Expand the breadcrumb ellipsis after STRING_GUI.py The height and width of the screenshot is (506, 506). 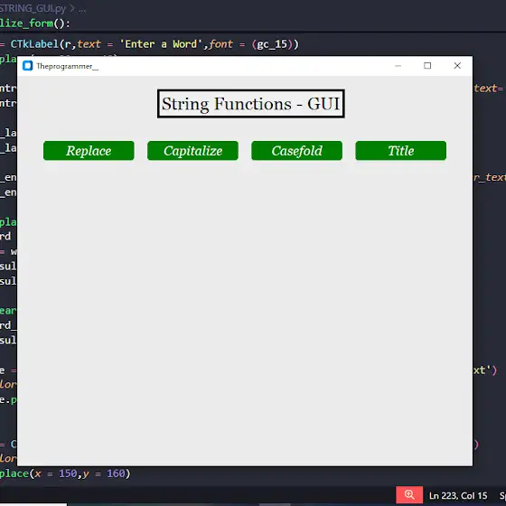82,9
